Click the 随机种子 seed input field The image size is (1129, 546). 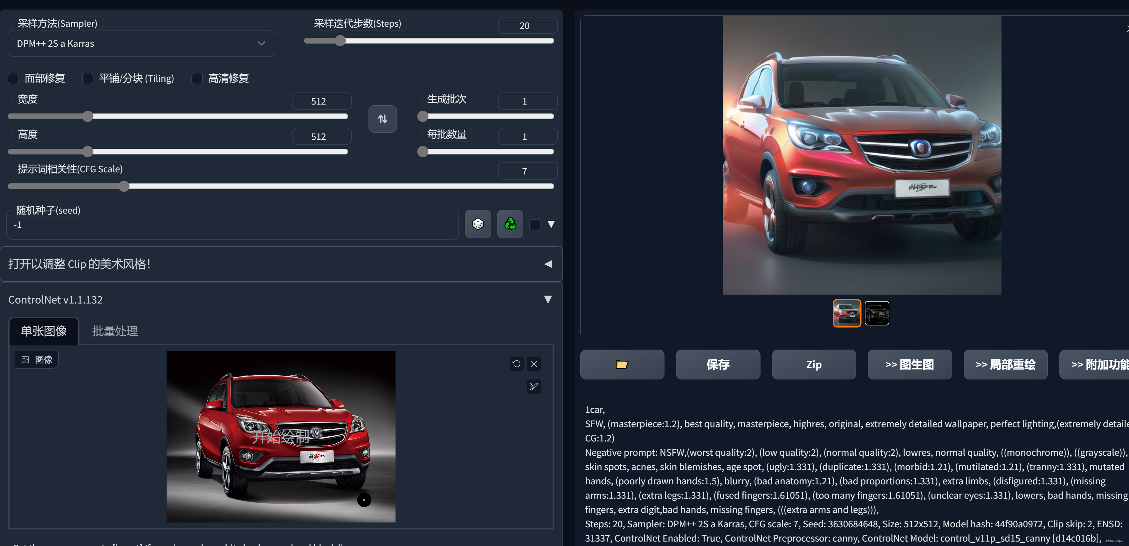pos(232,225)
